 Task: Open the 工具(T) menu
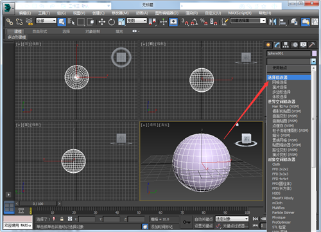tap(44, 13)
